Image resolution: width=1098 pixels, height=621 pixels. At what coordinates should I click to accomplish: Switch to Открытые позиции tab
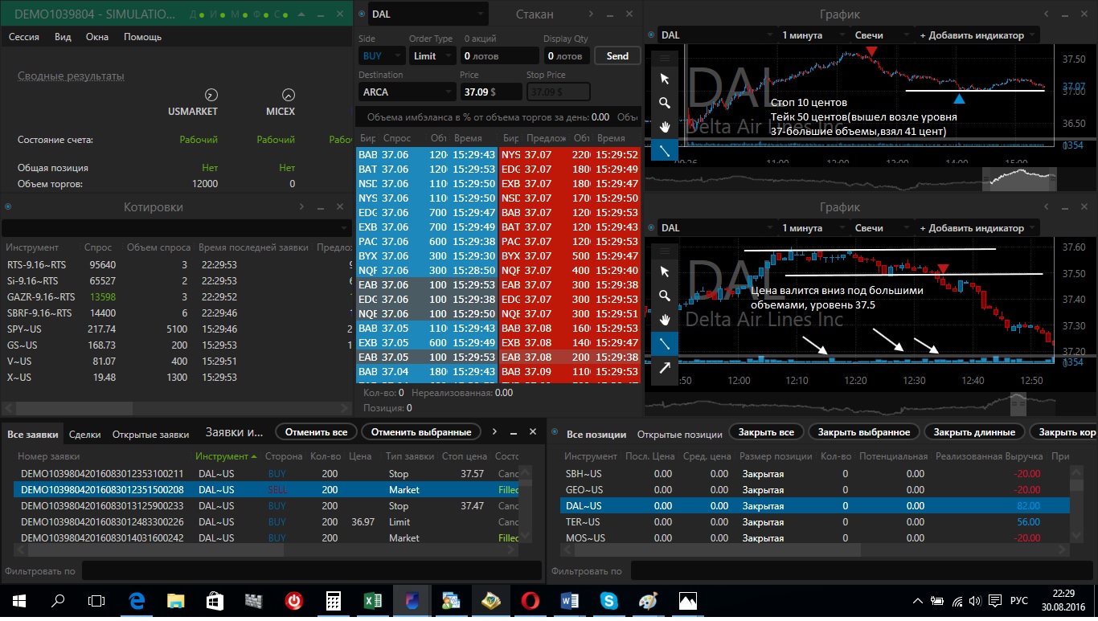click(x=679, y=435)
